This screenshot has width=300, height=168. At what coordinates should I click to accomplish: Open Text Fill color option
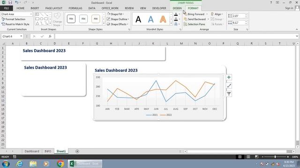[176, 14]
